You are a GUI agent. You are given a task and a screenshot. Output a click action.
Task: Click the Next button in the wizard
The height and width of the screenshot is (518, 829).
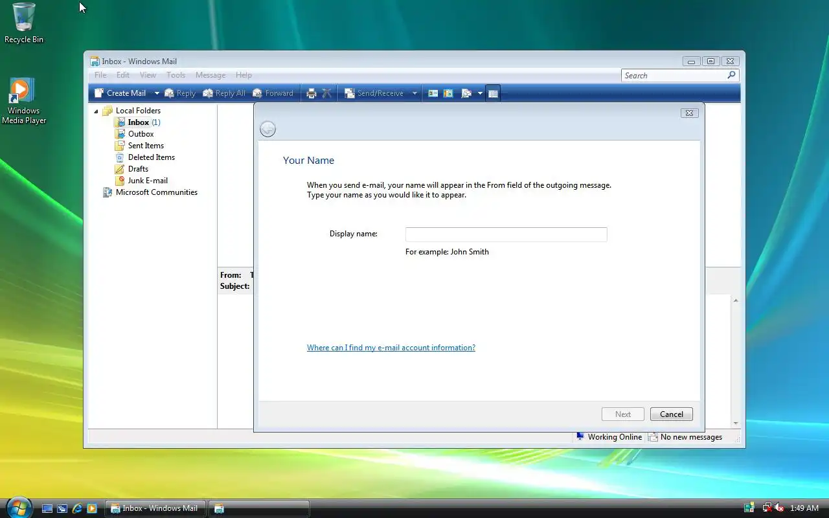click(x=623, y=414)
